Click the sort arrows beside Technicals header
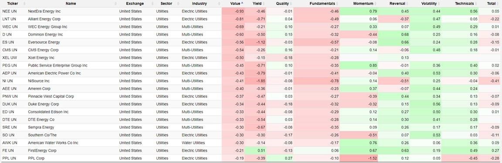Screen dimensions: 502x163 pyautogui.click(x=476, y=4)
